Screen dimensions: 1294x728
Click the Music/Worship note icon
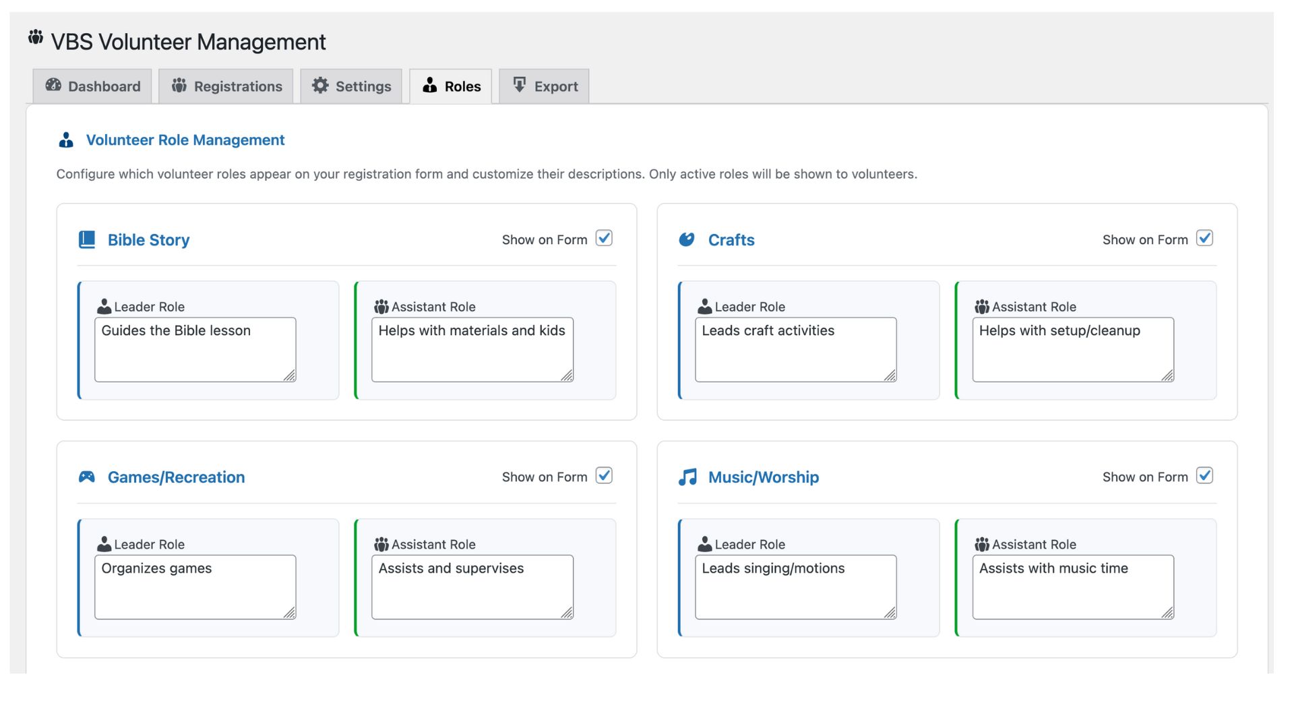(687, 477)
